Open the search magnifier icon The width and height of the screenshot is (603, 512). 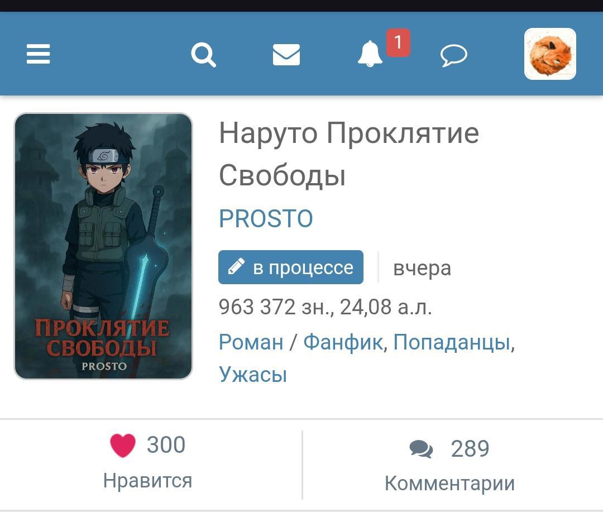tap(203, 55)
